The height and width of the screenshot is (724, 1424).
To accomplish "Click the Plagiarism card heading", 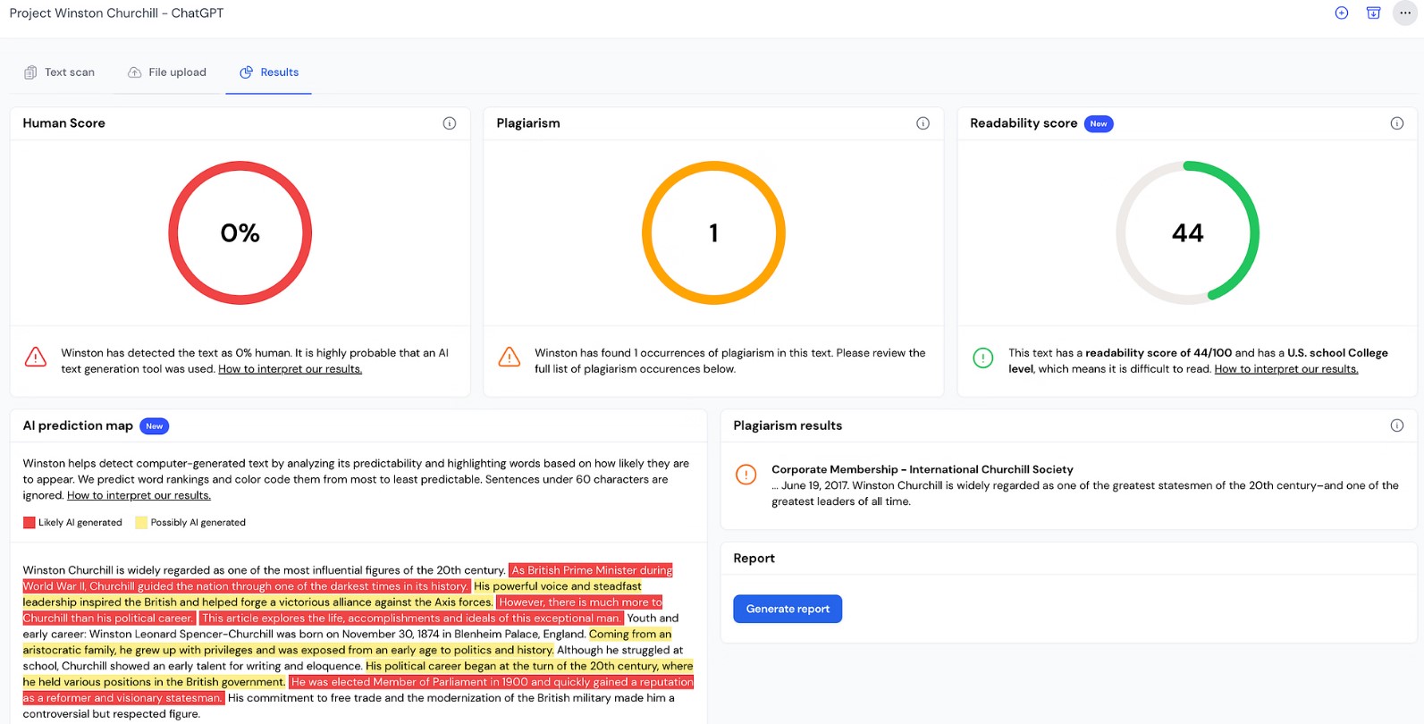I will [528, 123].
